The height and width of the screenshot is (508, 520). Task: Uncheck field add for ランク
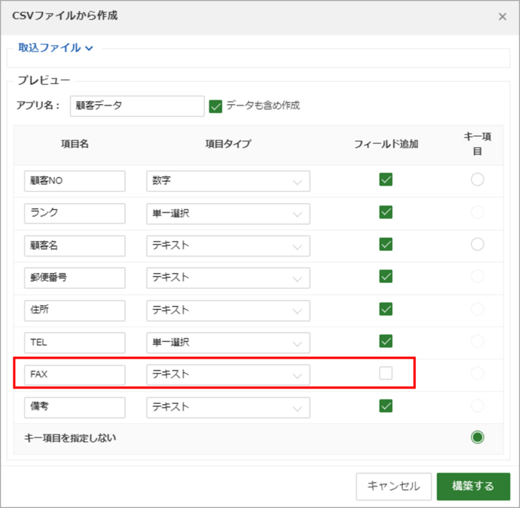(x=386, y=212)
